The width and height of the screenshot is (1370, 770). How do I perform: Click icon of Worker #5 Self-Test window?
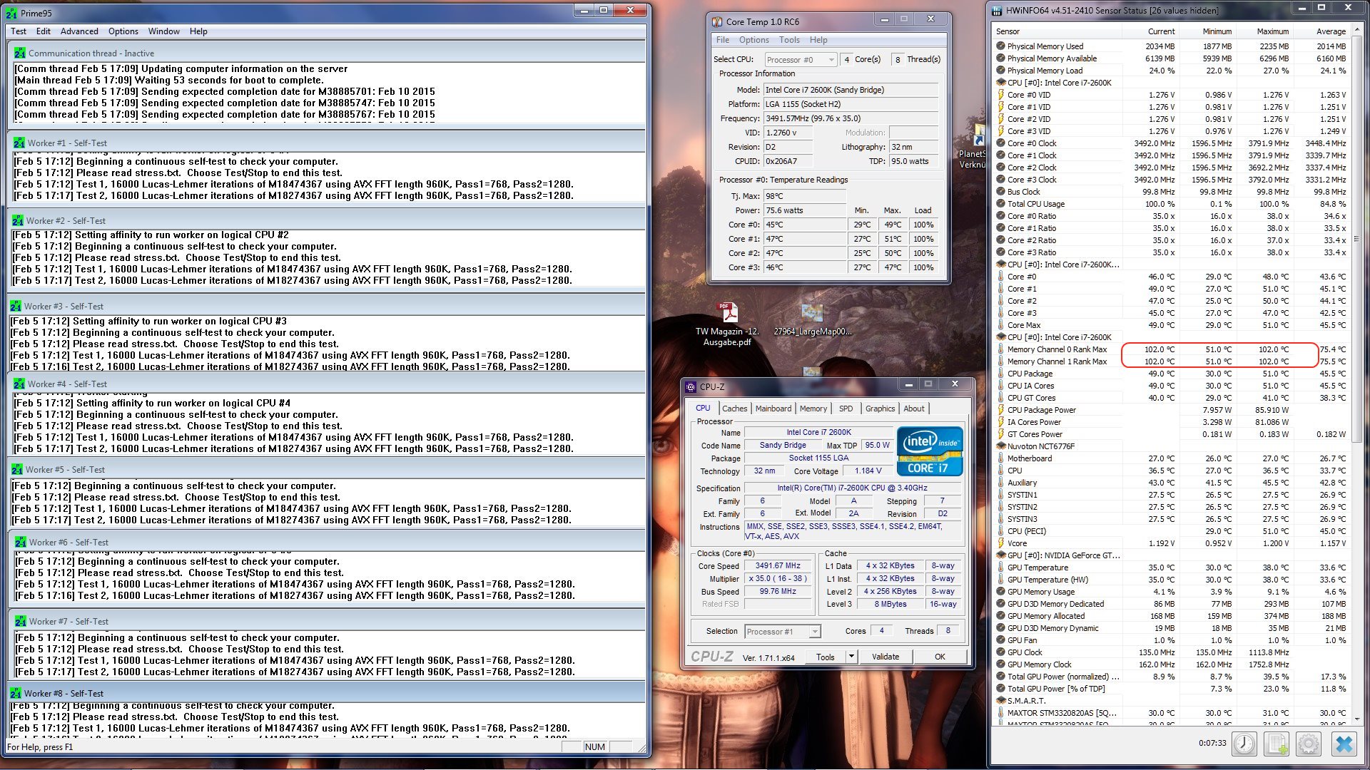(17, 469)
